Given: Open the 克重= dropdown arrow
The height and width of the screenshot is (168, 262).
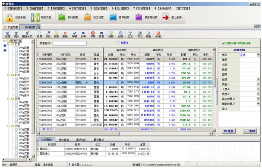Looking at the screenshot, I should (258, 84).
